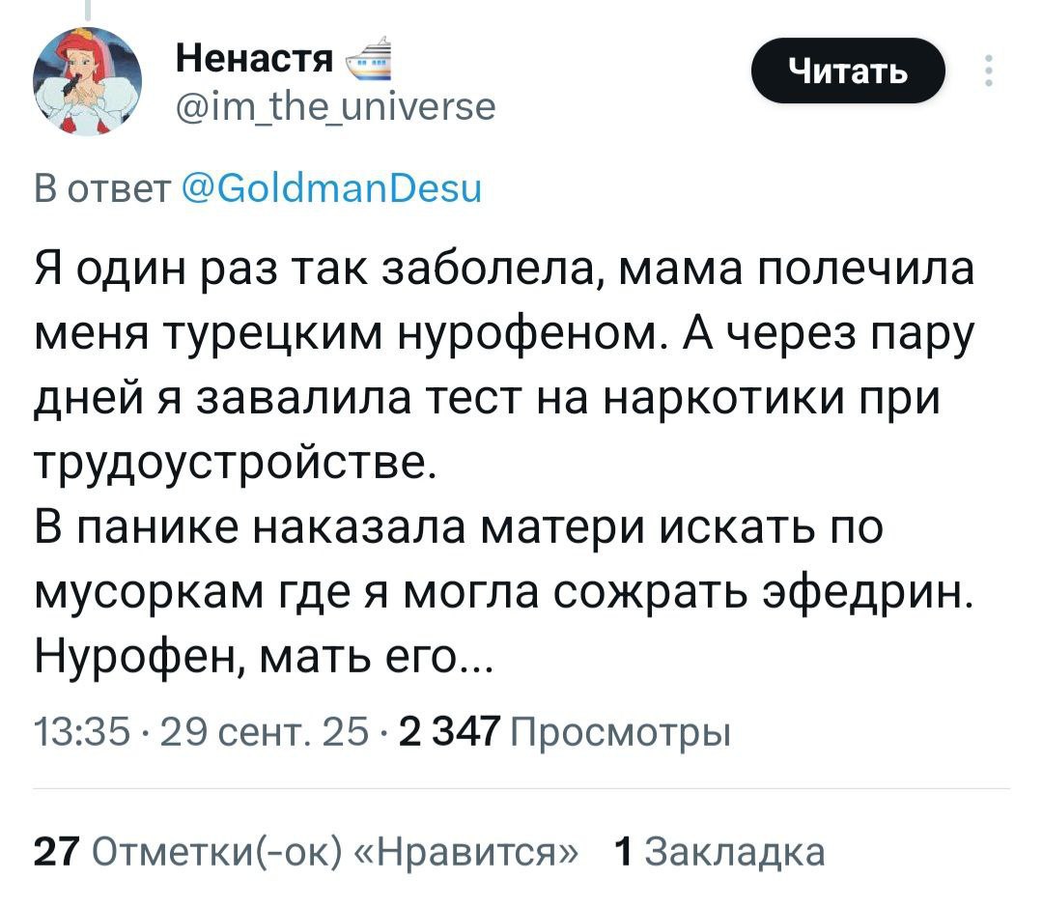Open the @im_the_universe handle
Viewport: 1043px width, 908px height.
[x=335, y=104]
